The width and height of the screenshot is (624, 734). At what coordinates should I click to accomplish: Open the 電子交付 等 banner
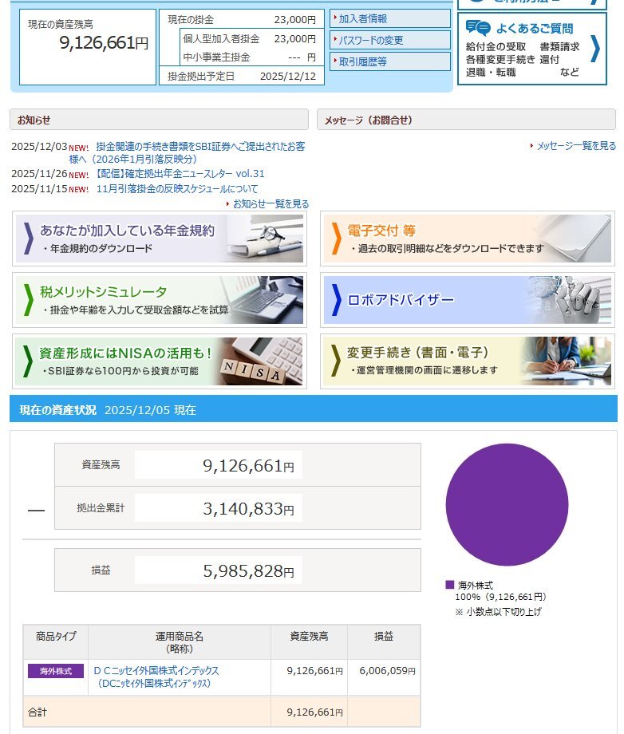click(x=467, y=239)
